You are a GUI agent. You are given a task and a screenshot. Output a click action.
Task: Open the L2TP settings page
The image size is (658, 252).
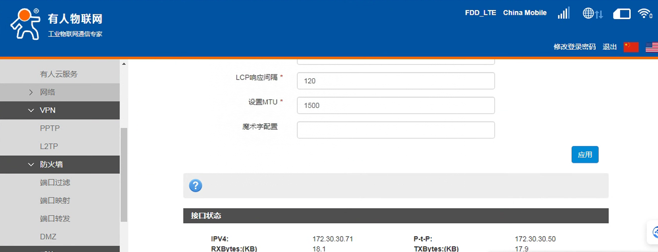(x=49, y=146)
